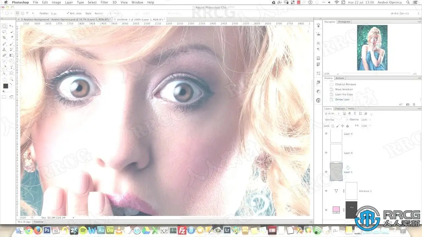Viewport: 422px width, 237px height.
Task: Click the Layer Via Copy history state
Action: click(344, 94)
